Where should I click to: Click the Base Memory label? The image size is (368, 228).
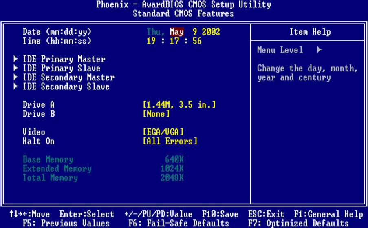48,159
